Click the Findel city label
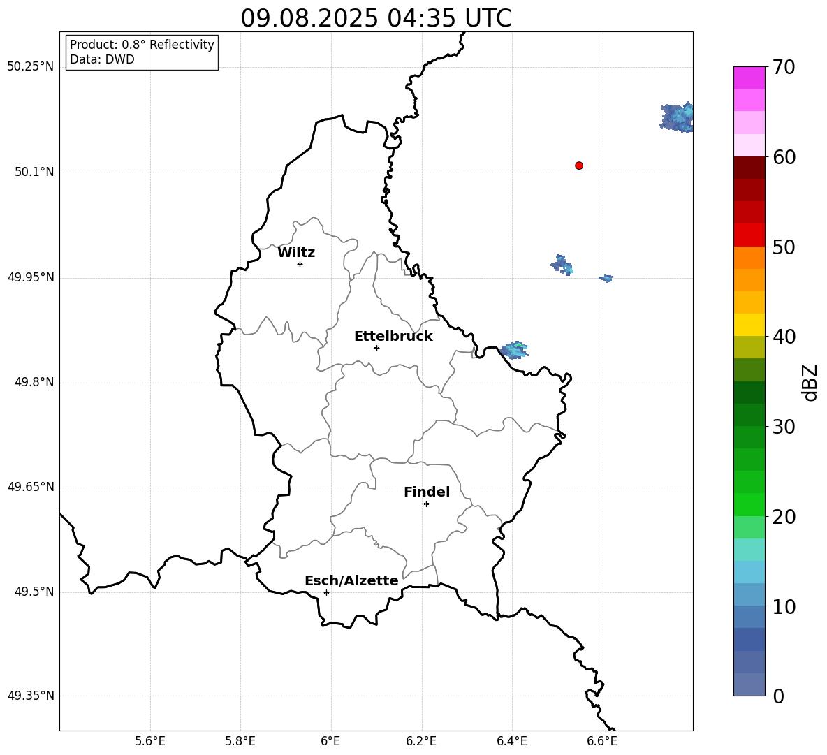Screen dimensions: 827x755 click(x=427, y=492)
